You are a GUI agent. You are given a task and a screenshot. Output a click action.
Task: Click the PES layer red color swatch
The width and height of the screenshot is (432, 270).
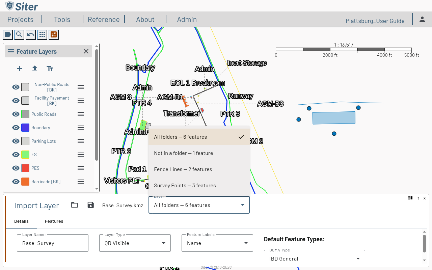(x=25, y=168)
